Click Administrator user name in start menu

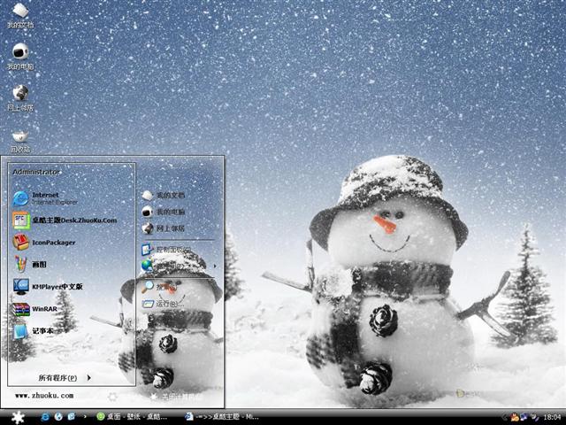click(x=36, y=172)
